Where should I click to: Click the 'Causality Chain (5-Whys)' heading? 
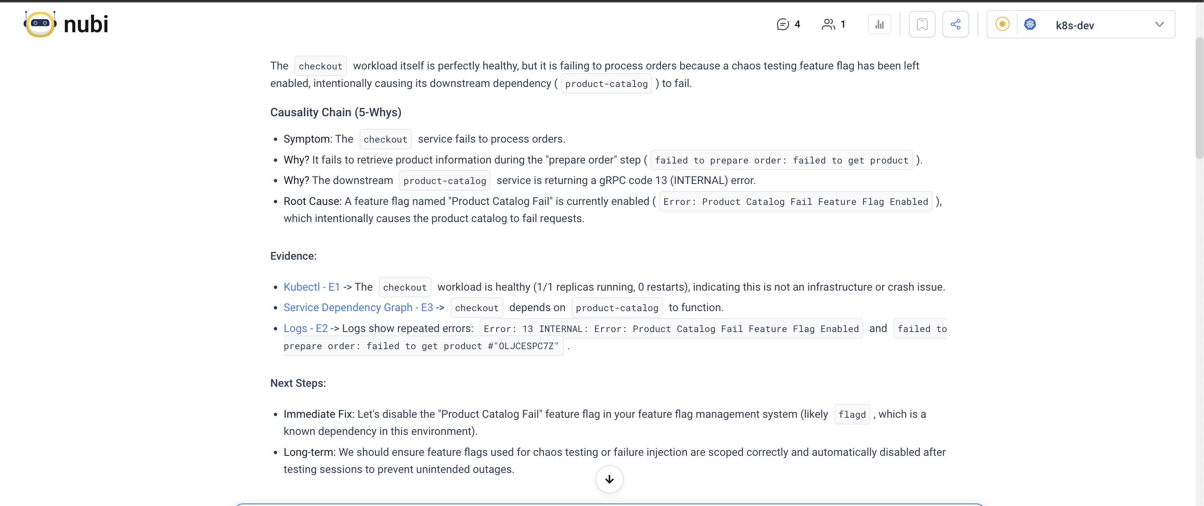pyautogui.click(x=336, y=112)
